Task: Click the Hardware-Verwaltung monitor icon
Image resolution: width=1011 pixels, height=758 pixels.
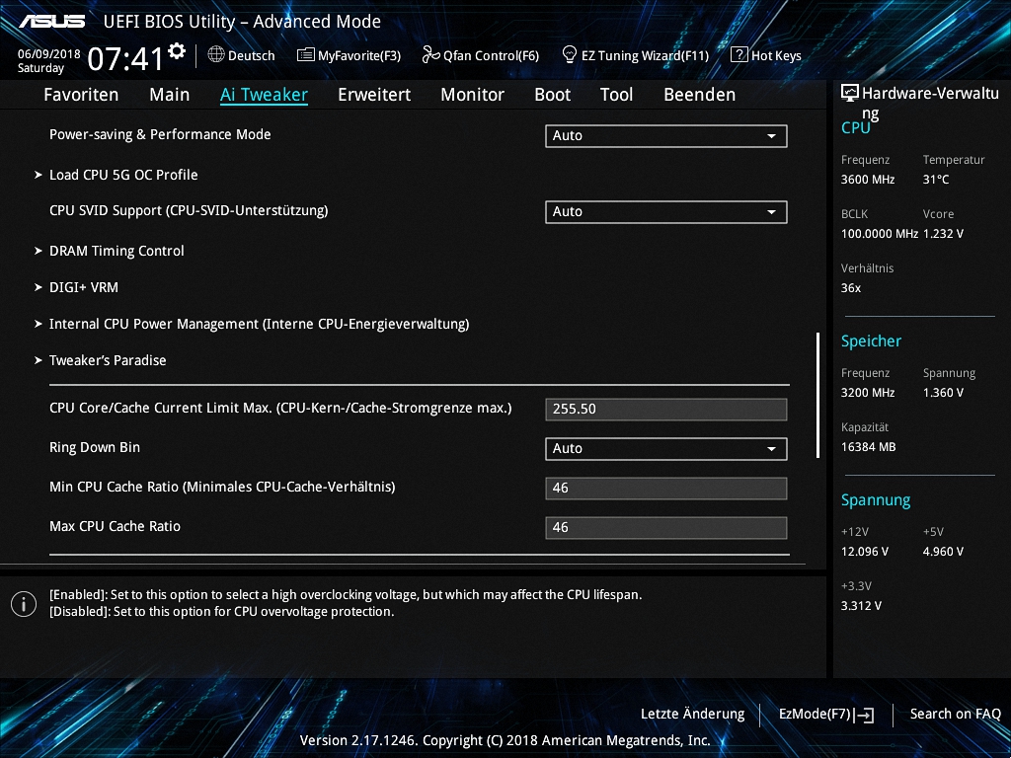Action: [x=850, y=93]
